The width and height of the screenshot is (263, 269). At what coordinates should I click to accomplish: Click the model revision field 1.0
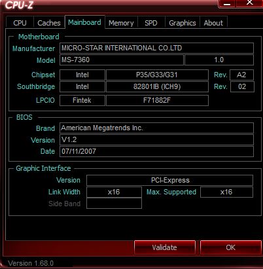coord(219,60)
